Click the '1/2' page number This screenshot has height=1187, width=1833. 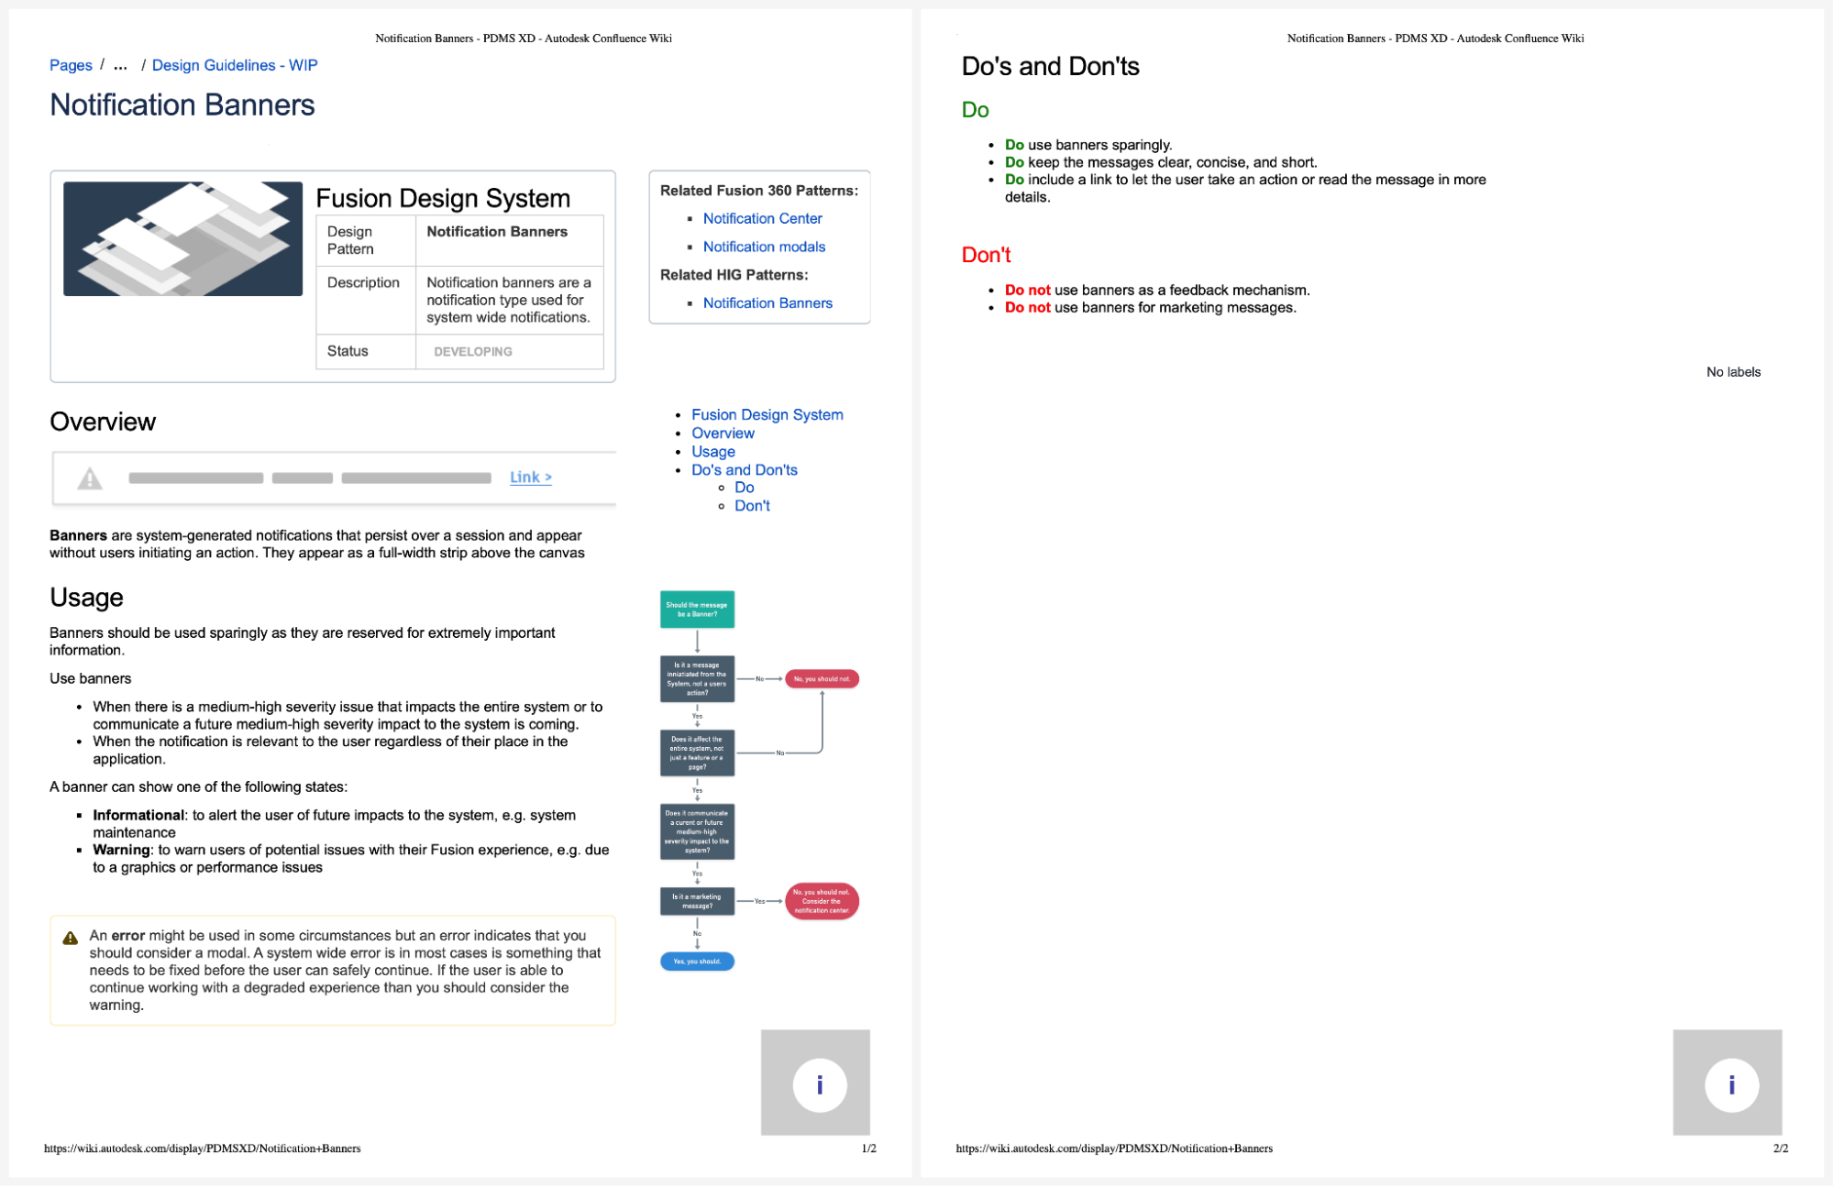click(x=868, y=1149)
